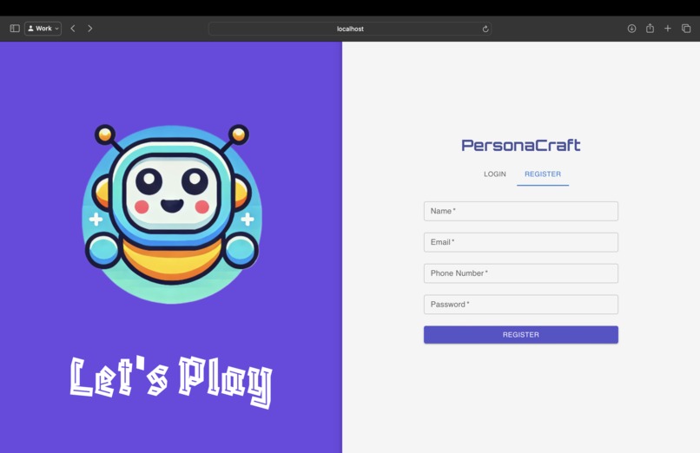Viewport: 700px width, 453px height.
Task: Open the Work profile dropdown
Action: (x=43, y=29)
